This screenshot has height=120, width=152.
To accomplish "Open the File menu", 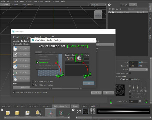I will 3,1.
